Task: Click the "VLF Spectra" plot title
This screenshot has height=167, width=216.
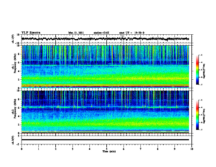Action: pos(31,33)
